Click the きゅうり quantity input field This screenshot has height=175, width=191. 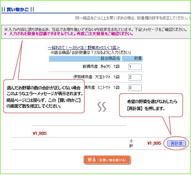(135, 66)
